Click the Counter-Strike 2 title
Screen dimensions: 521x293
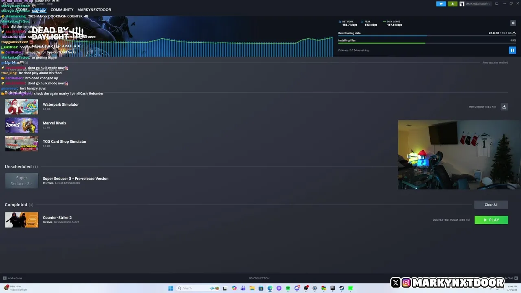coord(57,218)
